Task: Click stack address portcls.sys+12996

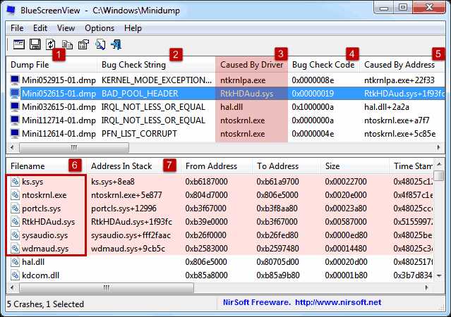Action: click(x=124, y=209)
